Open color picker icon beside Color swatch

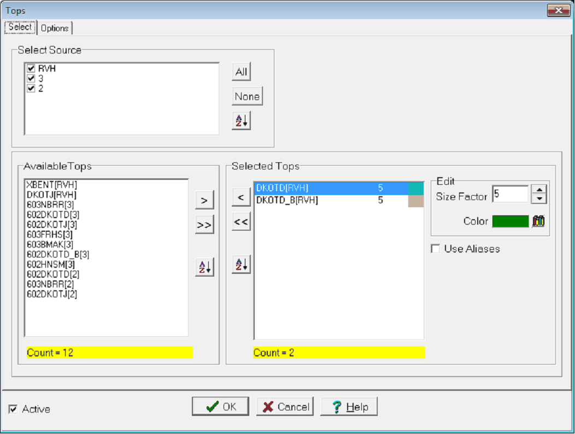538,221
